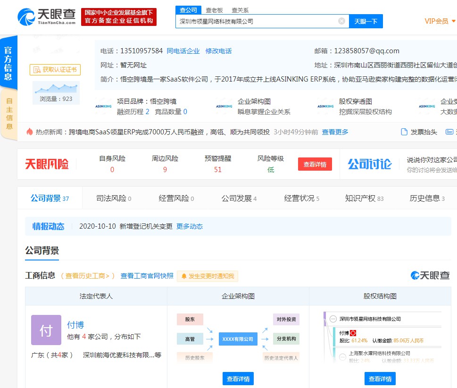
Task: Click the 更多动态 link
Action: pos(190,226)
